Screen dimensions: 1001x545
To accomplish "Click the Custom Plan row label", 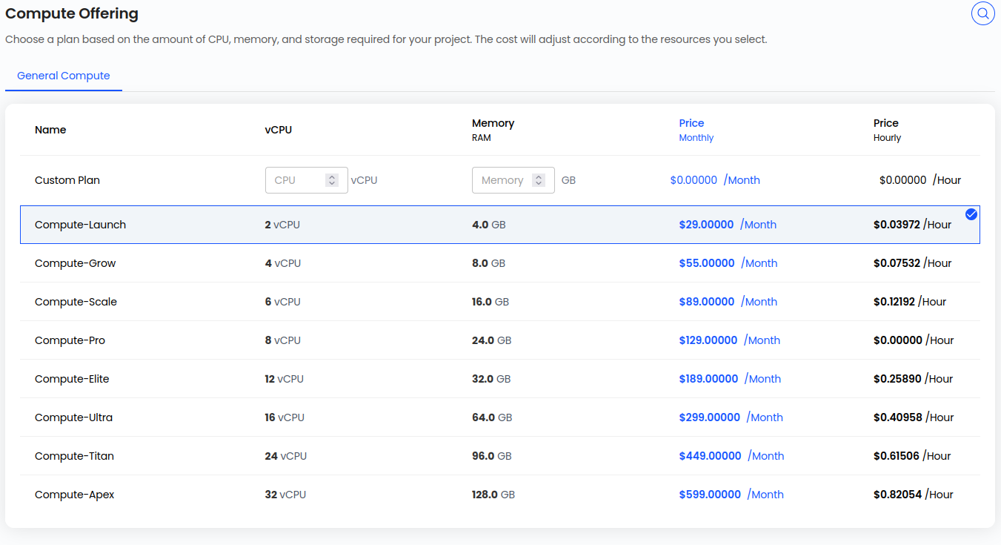I will (67, 180).
